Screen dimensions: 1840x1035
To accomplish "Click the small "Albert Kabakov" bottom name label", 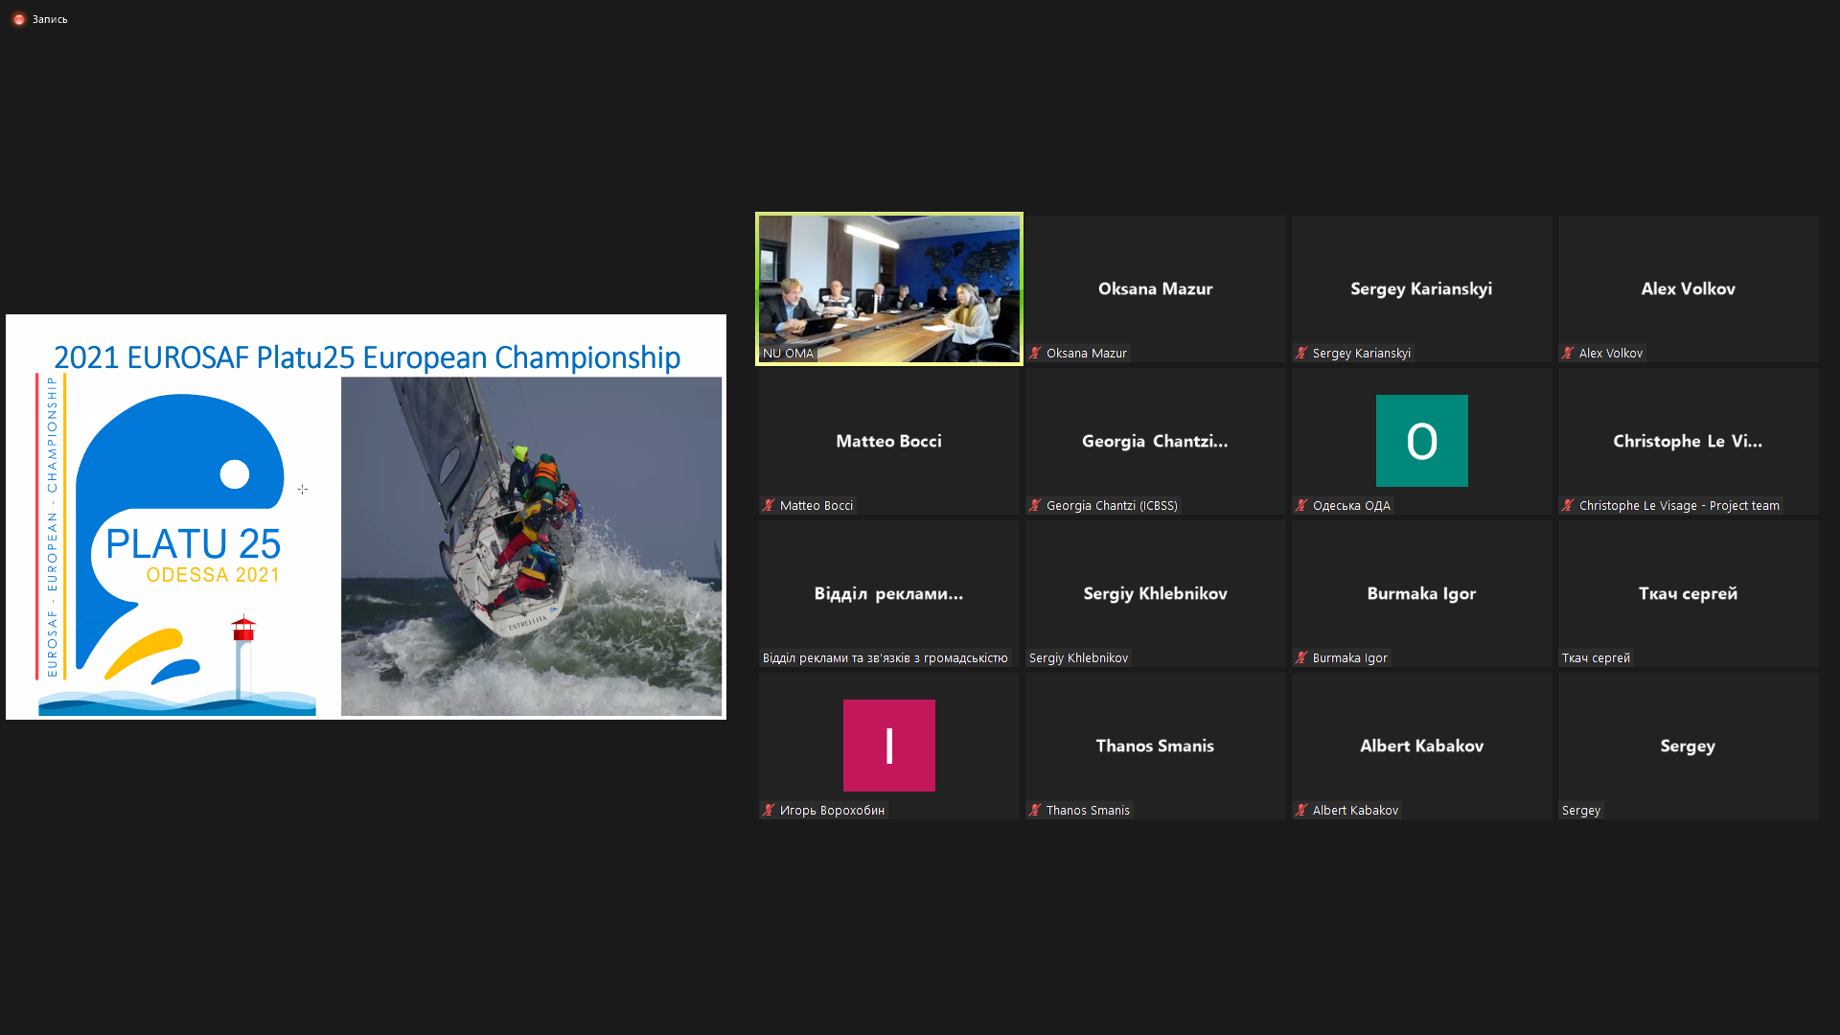I will coord(1355,811).
